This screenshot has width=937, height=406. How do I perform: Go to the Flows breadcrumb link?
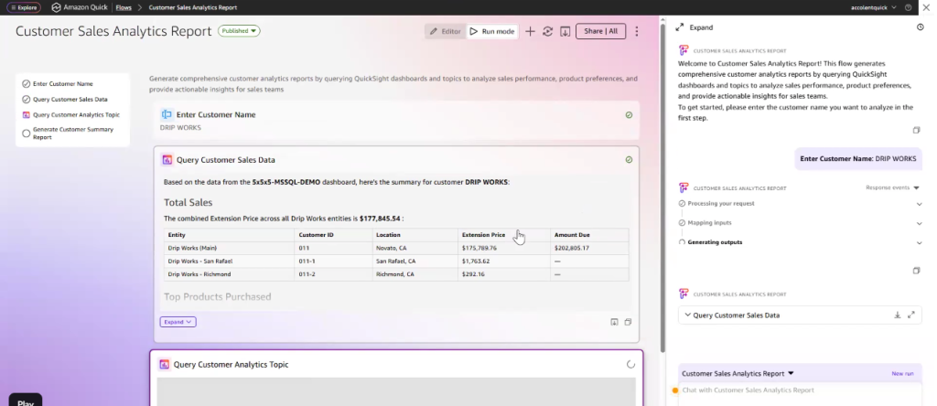124,7
